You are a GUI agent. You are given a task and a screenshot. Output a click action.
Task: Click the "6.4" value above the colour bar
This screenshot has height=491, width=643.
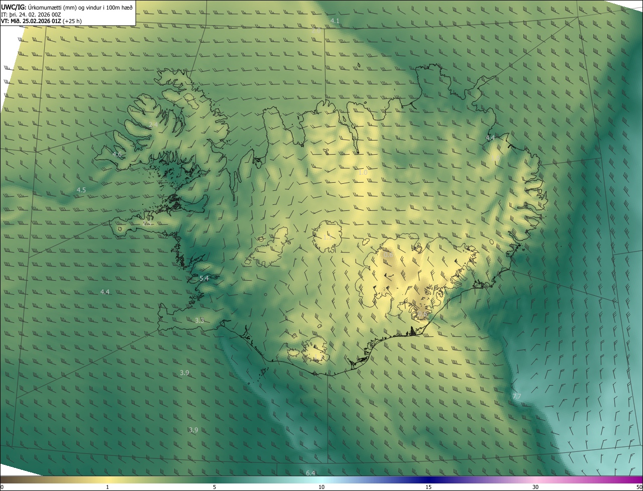pos(310,473)
